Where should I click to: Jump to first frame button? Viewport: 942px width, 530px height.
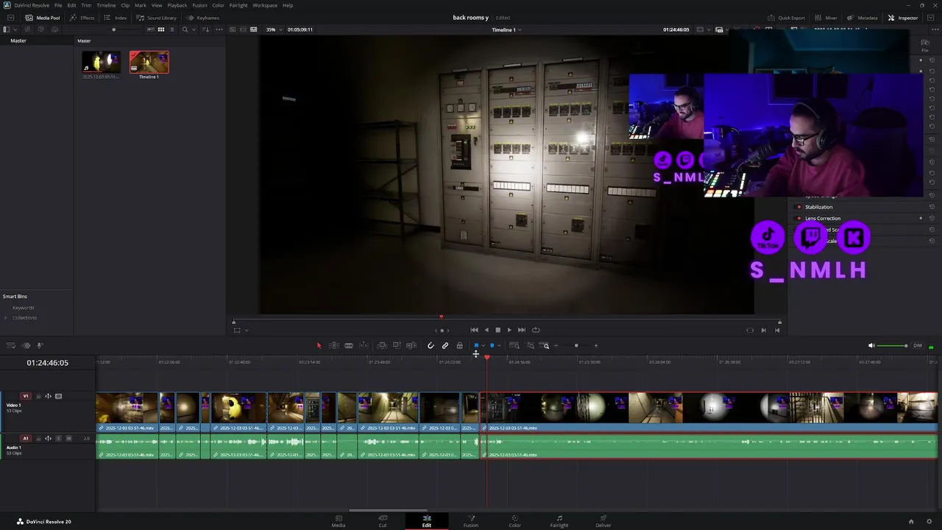474,330
